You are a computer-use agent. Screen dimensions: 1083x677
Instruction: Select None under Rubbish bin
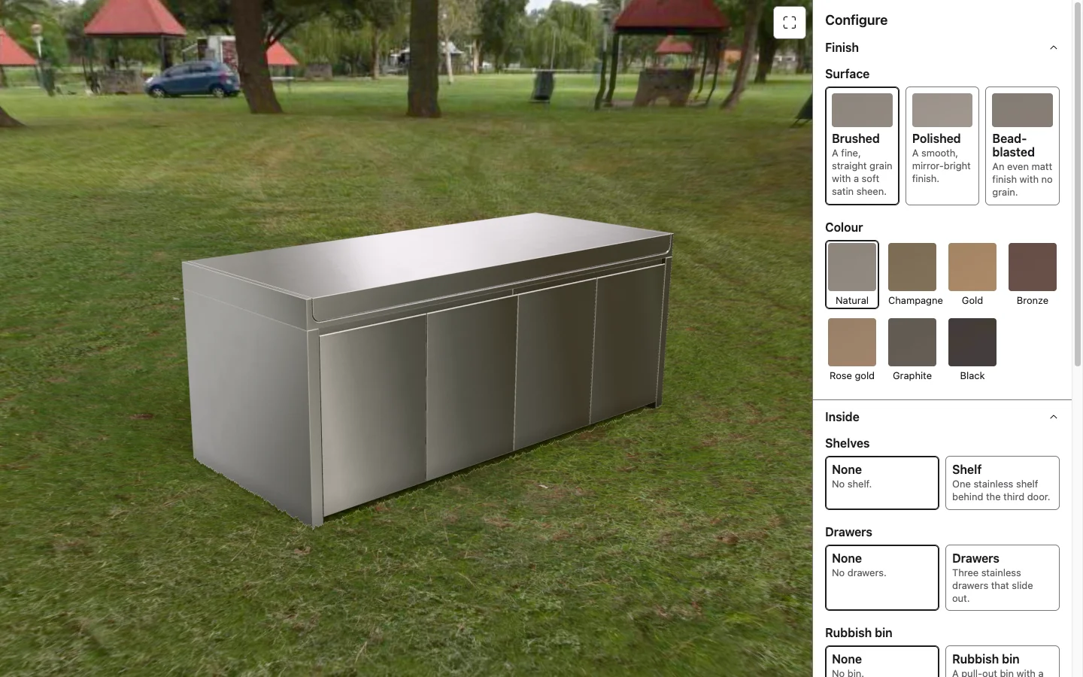click(882, 662)
